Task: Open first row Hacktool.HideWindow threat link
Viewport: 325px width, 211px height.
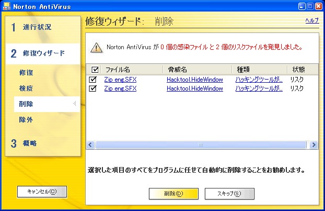Action: click(x=194, y=80)
